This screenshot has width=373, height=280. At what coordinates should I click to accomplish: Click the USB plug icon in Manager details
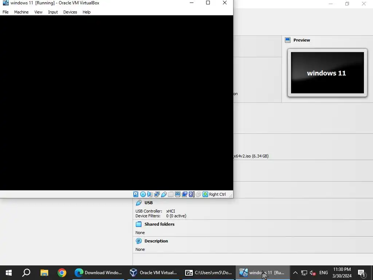138,203
